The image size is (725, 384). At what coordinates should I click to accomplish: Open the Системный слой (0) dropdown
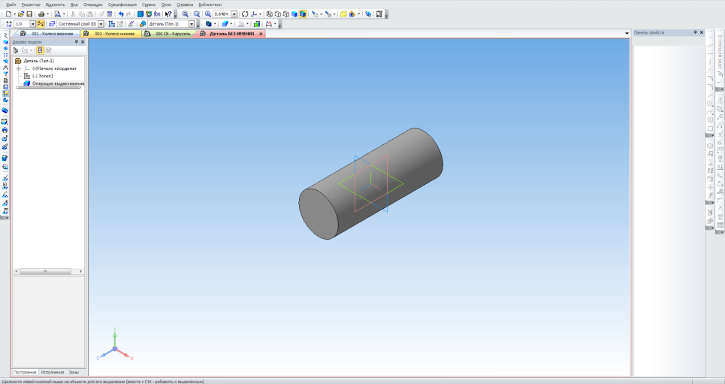coord(102,24)
